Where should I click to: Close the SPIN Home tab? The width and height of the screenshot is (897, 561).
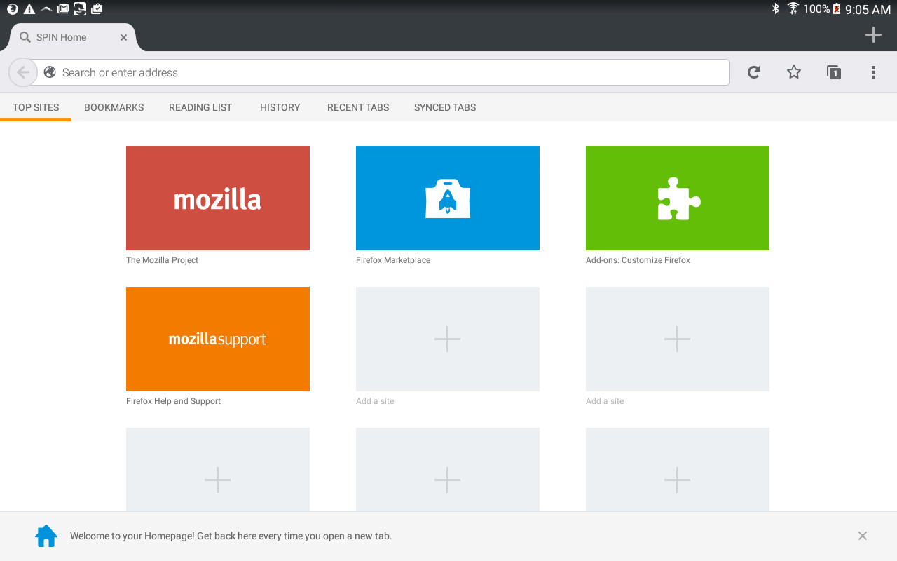click(123, 38)
